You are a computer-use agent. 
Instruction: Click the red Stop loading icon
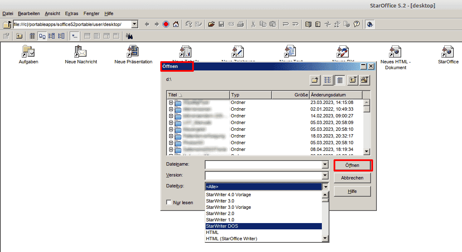click(x=166, y=24)
